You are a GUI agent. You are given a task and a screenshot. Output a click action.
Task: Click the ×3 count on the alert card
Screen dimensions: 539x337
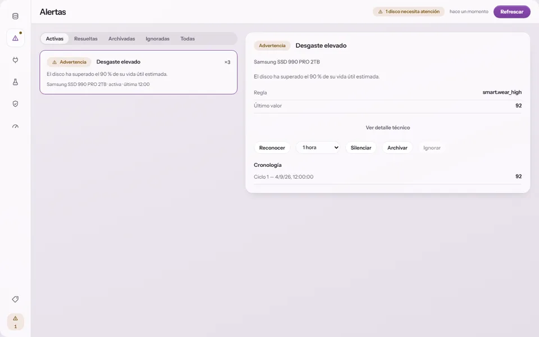click(x=227, y=62)
